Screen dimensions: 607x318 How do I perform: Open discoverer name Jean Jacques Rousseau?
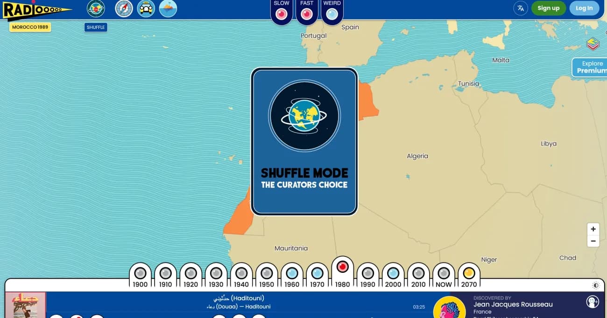click(513, 304)
